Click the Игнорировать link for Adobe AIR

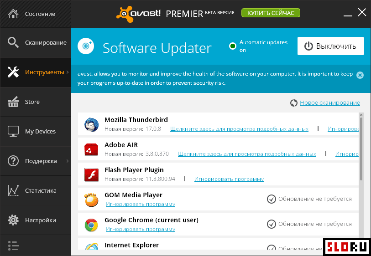pyautogui.click(x=347, y=154)
